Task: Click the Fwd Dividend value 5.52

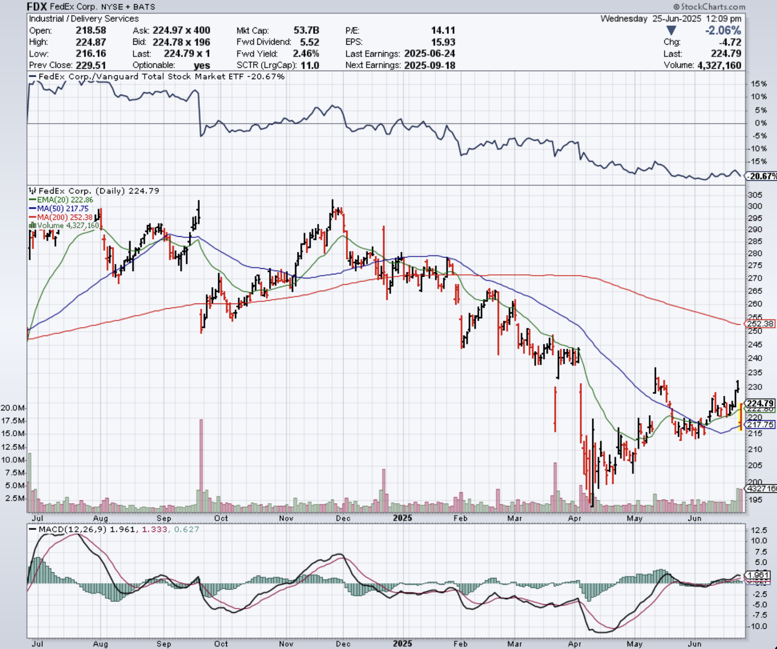Action: click(310, 42)
